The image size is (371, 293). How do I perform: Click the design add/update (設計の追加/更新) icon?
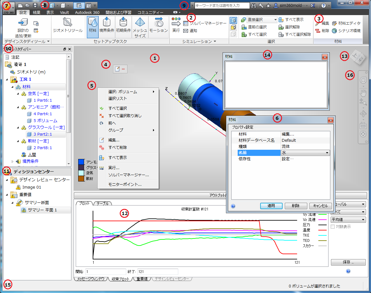(x=23, y=22)
